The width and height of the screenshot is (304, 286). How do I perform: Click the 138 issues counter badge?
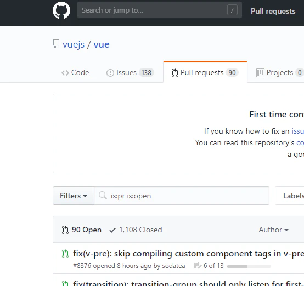pos(147,73)
